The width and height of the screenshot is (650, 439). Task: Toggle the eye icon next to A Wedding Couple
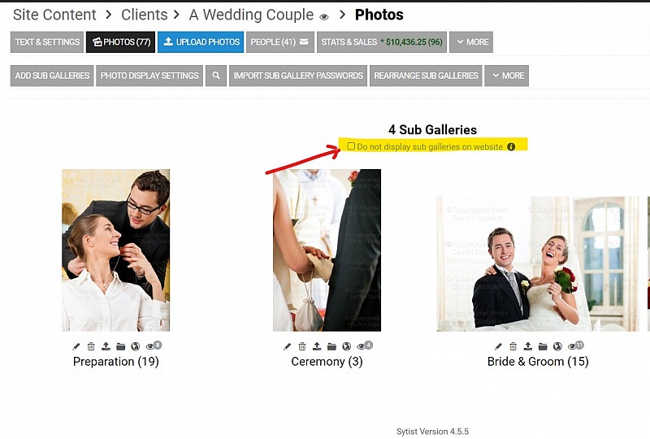pyautogui.click(x=324, y=16)
